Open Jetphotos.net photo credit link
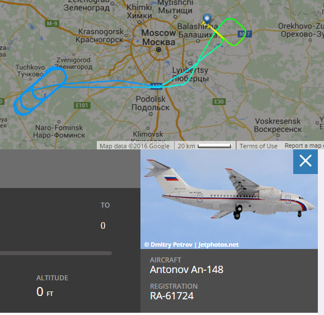 218,245
